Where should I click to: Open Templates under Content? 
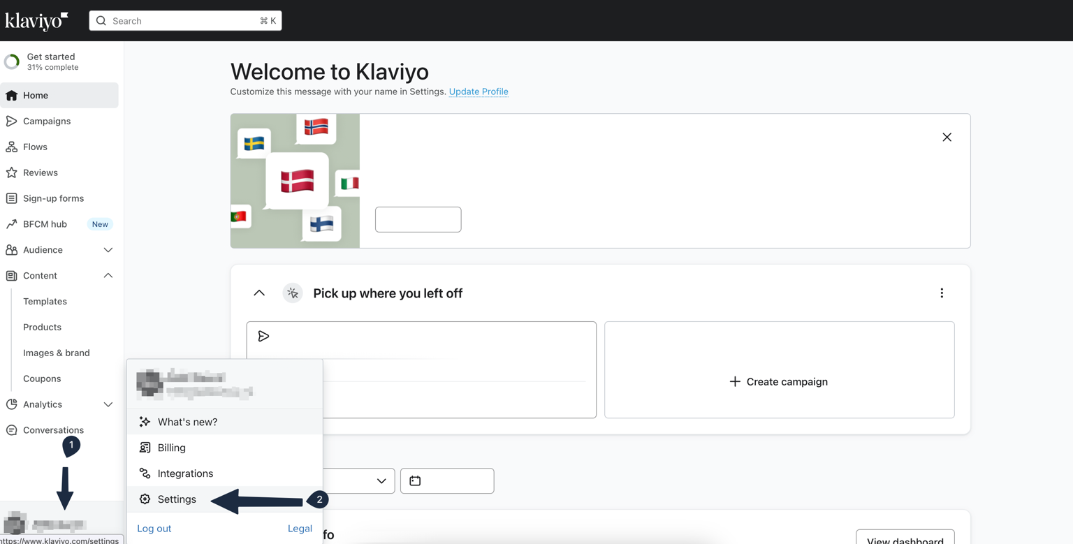(x=45, y=302)
